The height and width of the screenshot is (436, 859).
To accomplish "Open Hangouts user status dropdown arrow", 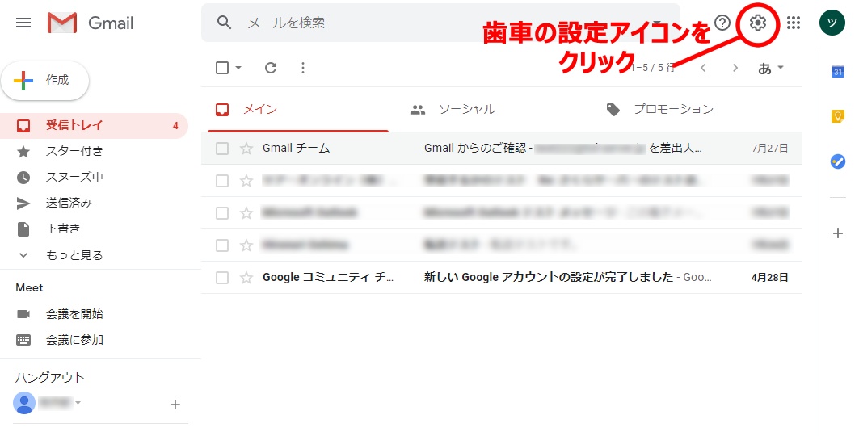I will 78,403.
